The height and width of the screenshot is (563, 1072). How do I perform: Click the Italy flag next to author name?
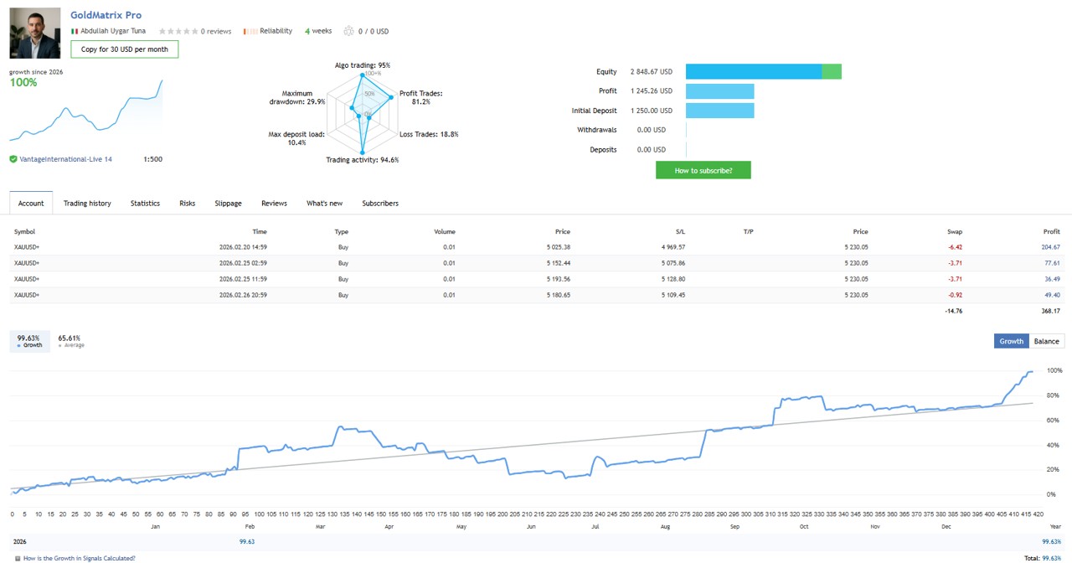tap(75, 31)
